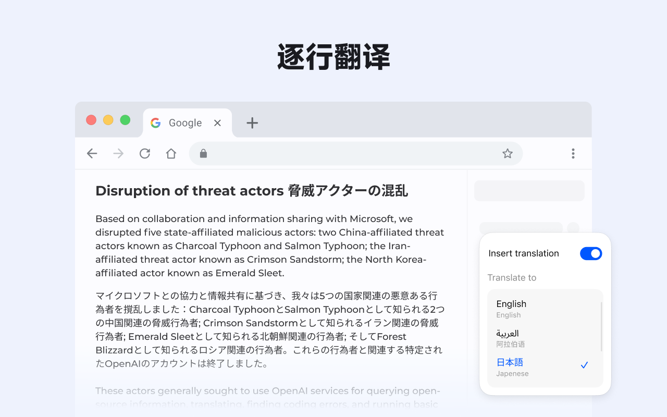The width and height of the screenshot is (667, 417).
Task: Confirm 日本語 is selected via its checkmark
Action: tap(584, 365)
